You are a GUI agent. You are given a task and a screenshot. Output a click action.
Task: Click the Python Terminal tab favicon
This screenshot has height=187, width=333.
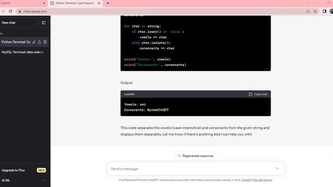tap(52, 3)
